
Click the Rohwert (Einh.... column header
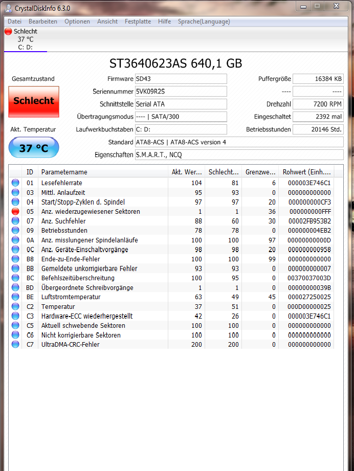click(x=306, y=172)
